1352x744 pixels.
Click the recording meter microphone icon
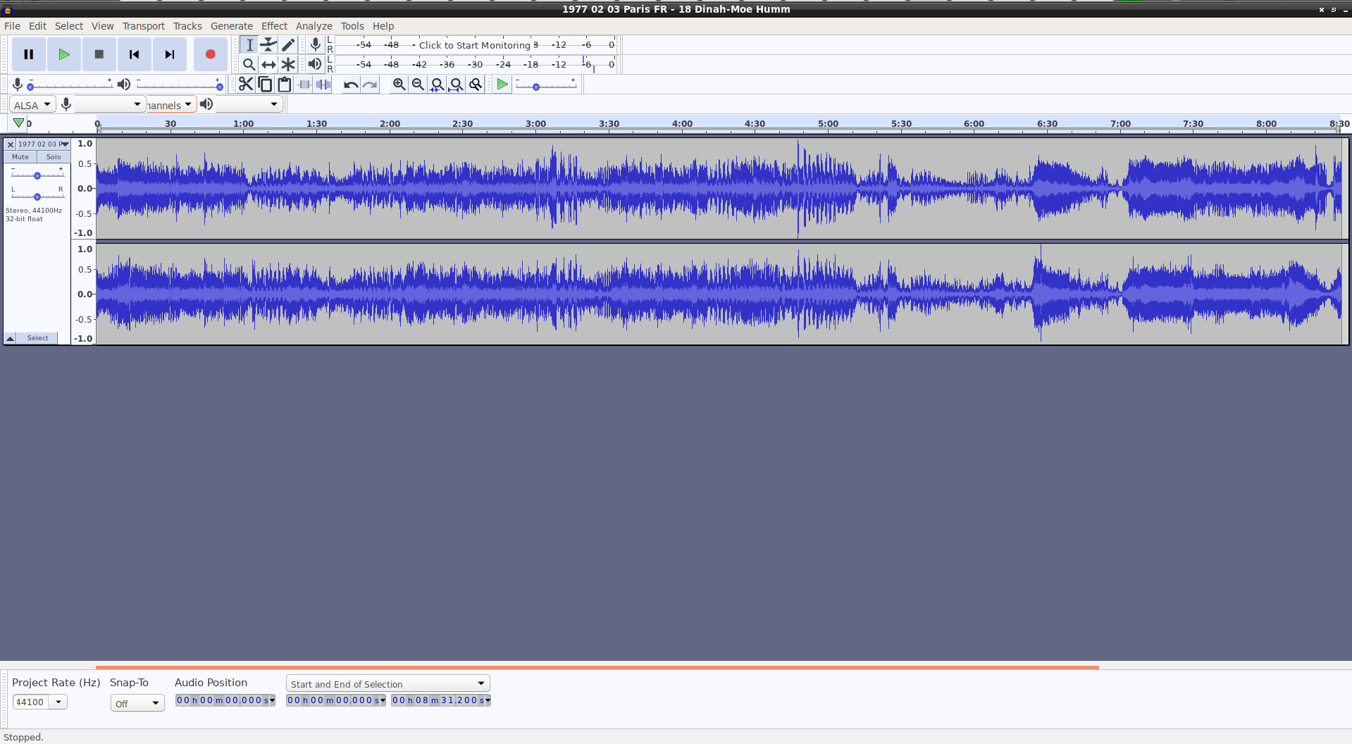coord(315,44)
